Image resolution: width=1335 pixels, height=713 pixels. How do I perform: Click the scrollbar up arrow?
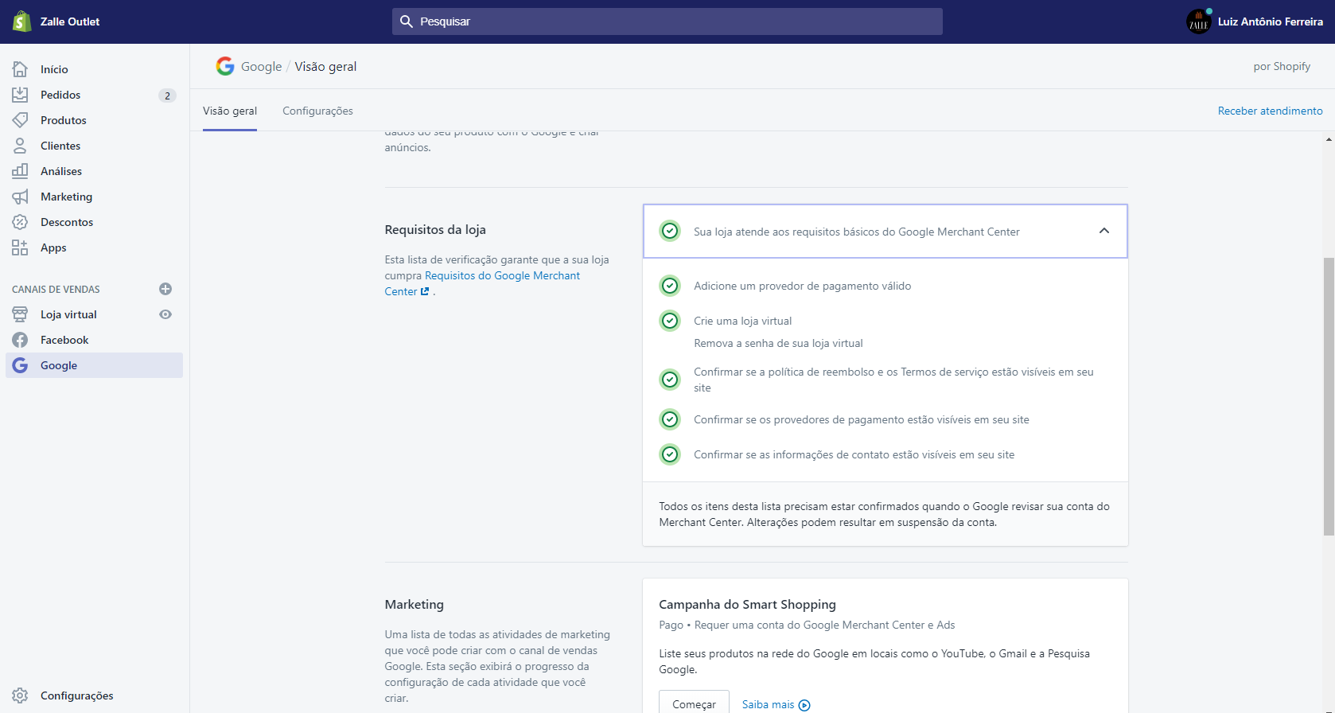click(1329, 138)
